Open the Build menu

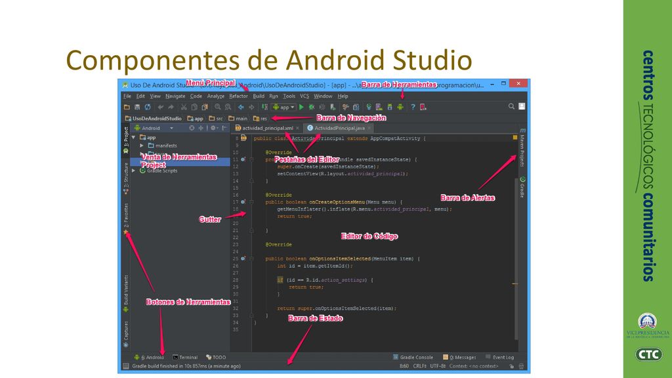(259, 96)
